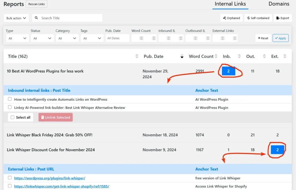Click inbound count 0 for Black Friday post
Screen dimensions: 296x190
228,135
